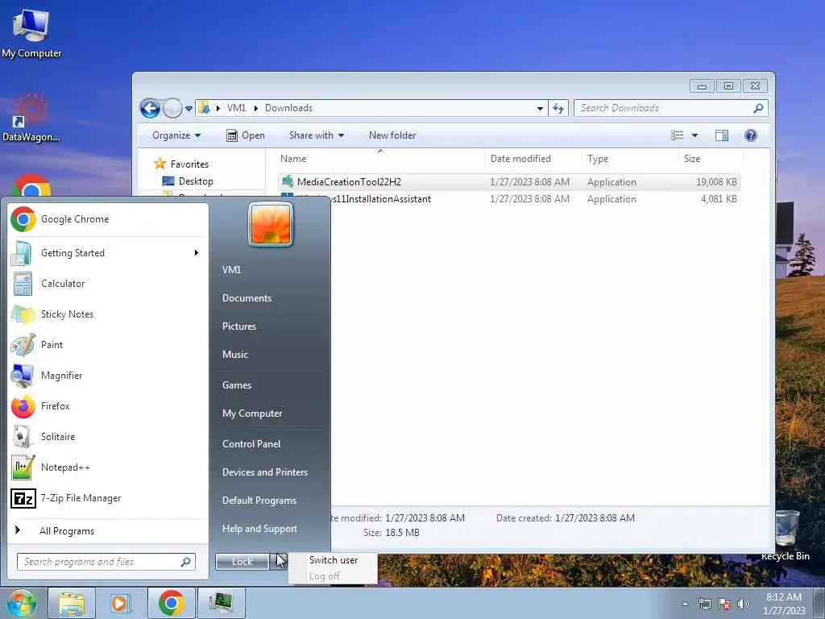
Task: Click the Lock button
Action: pyautogui.click(x=242, y=562)
